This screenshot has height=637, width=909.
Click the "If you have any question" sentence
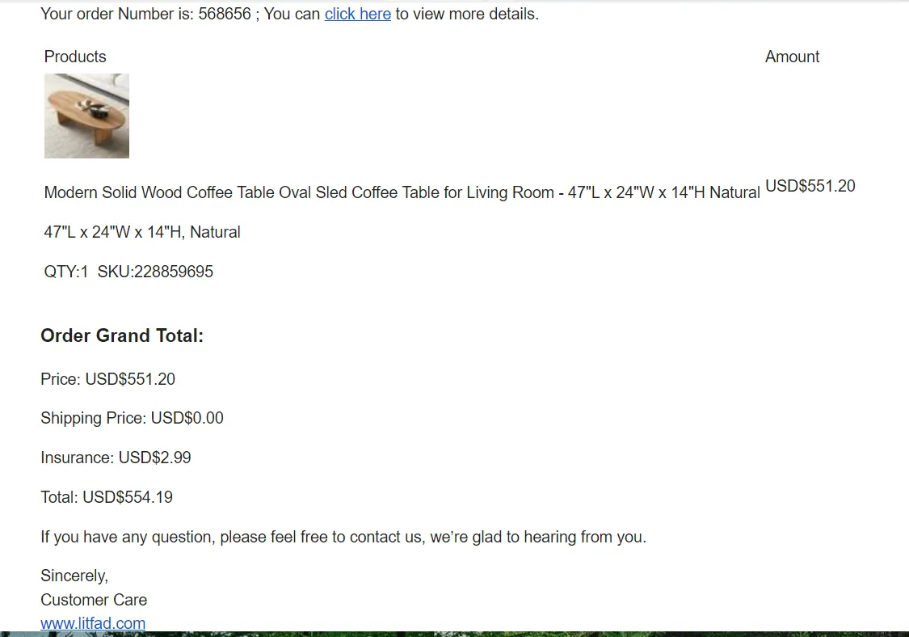pos(343,537)
